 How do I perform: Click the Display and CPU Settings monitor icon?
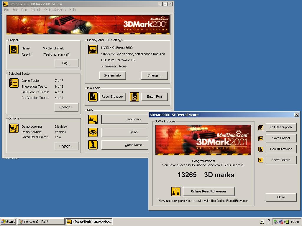click(x=93, y=49)
